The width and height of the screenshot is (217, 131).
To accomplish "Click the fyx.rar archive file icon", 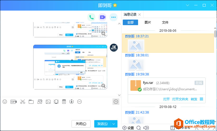I will pyautogui.click(x=136, y=86).
